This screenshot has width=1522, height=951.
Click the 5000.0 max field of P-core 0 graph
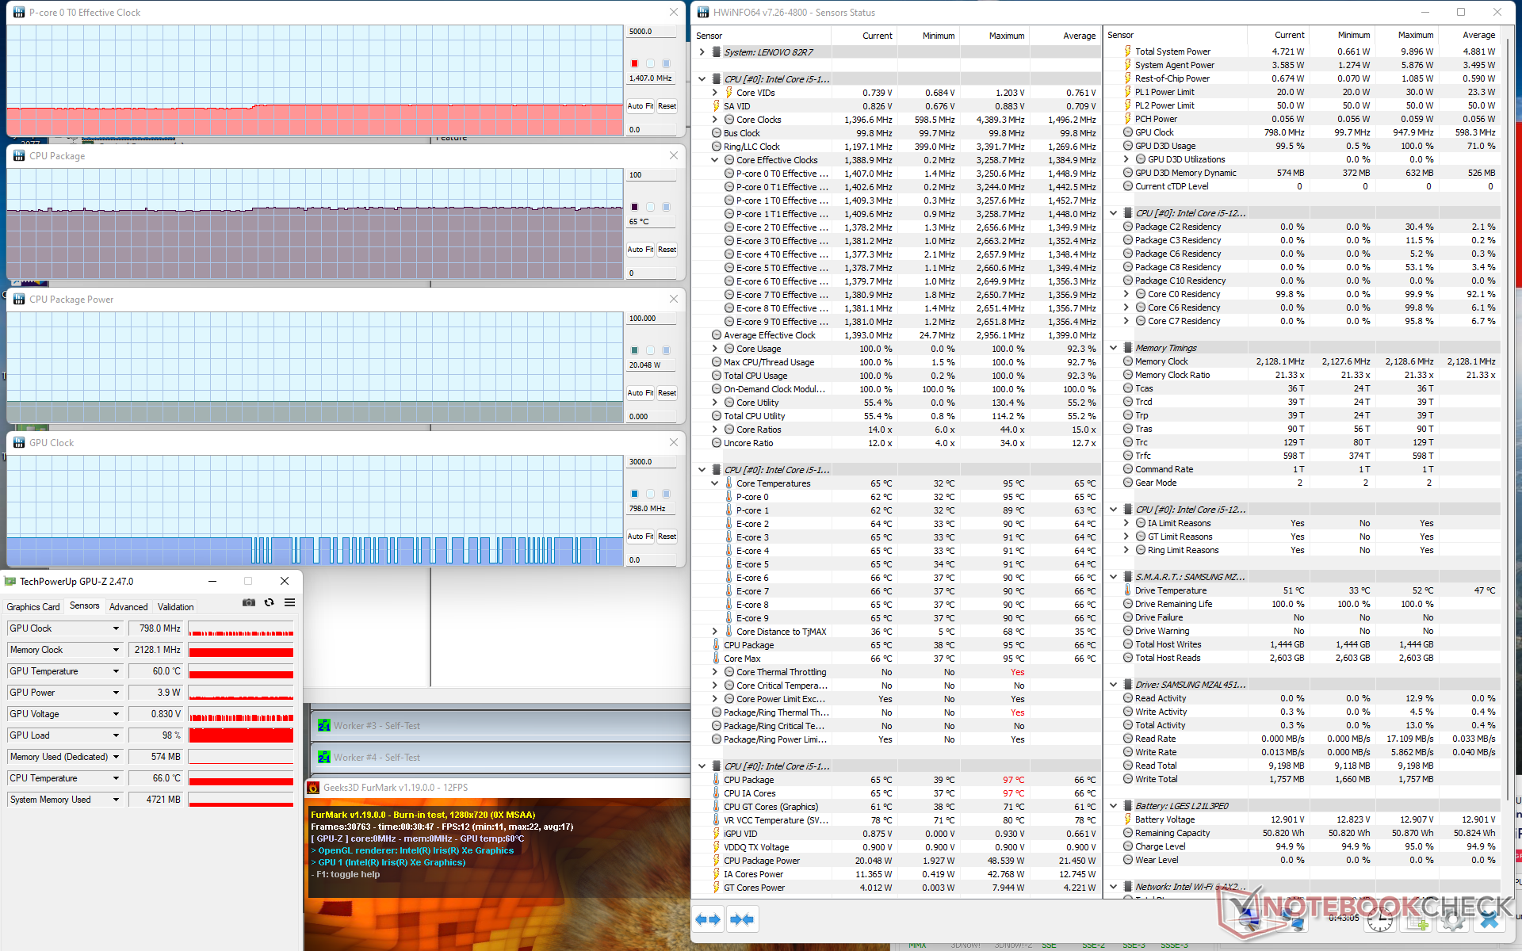652,32
